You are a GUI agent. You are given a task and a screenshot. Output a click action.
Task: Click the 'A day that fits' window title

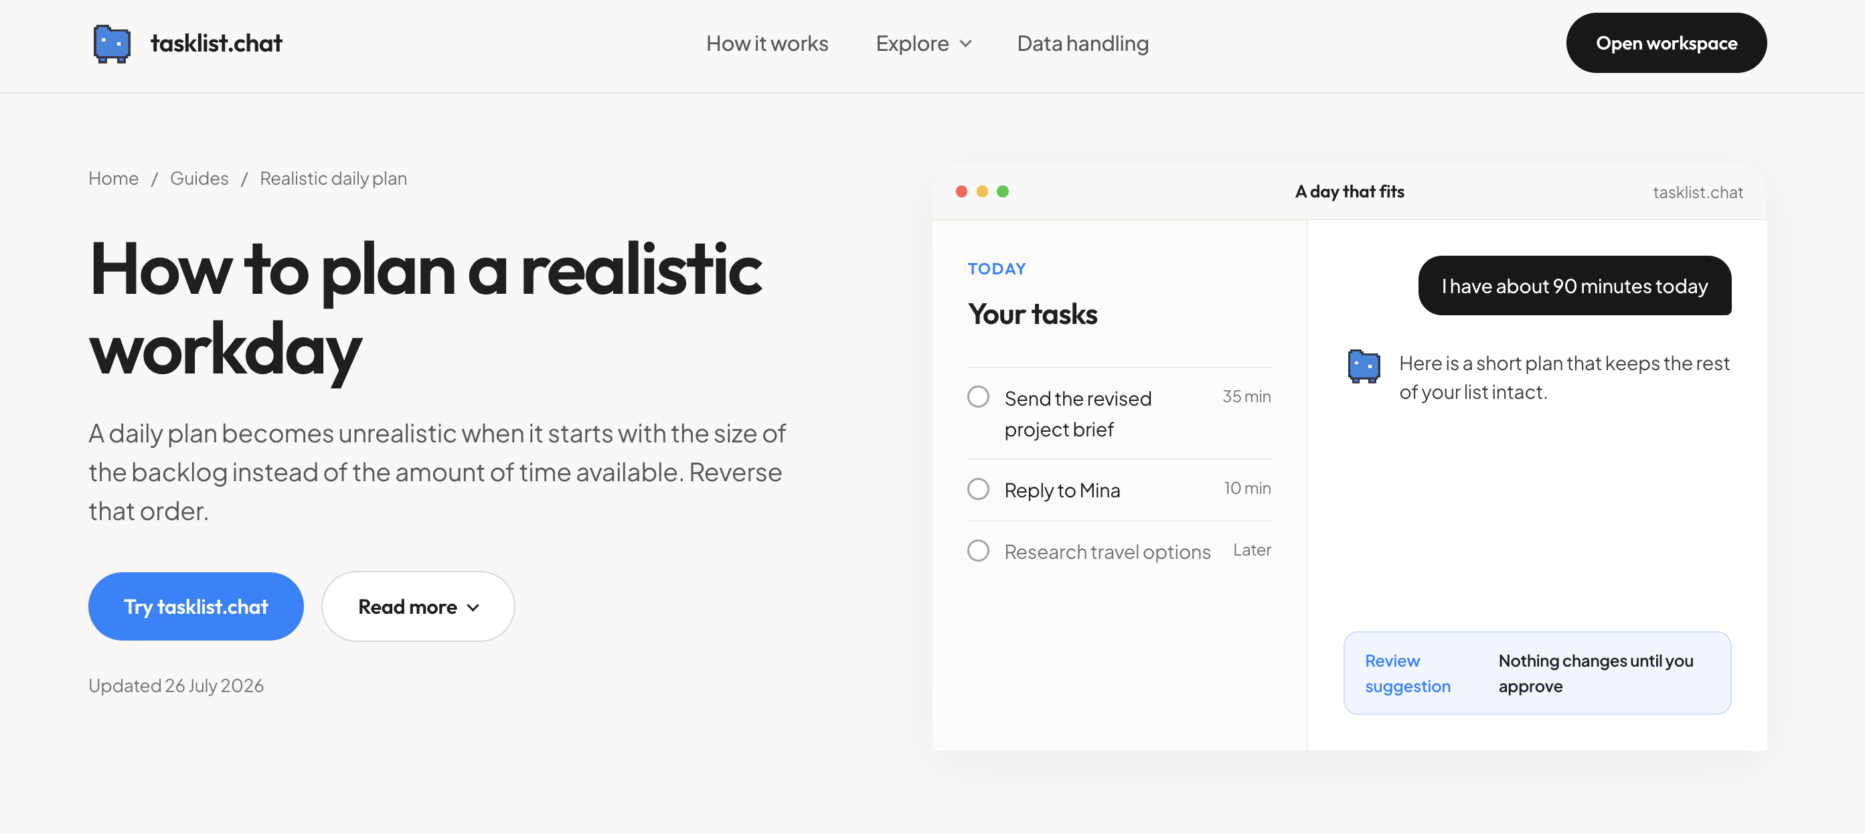point(1350,191)
